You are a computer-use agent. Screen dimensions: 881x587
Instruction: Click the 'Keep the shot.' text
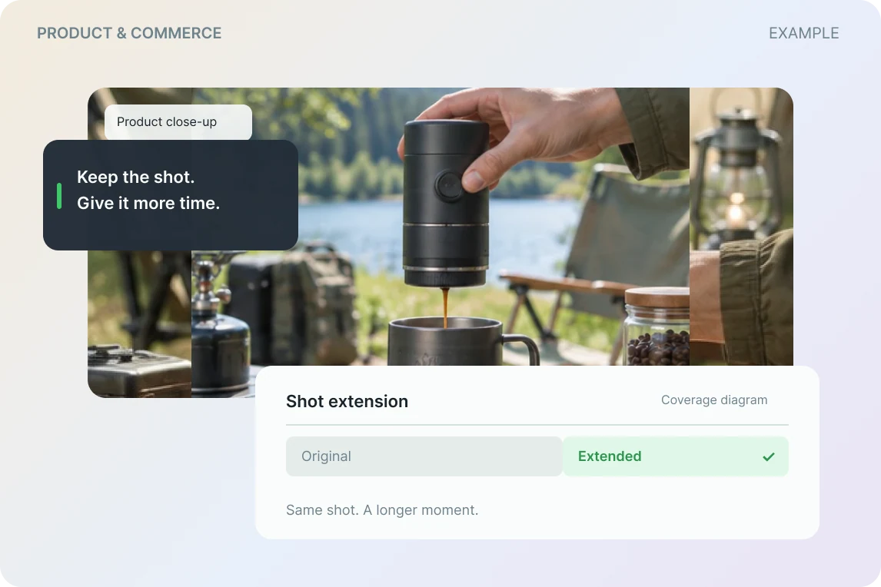click(135, 177)
